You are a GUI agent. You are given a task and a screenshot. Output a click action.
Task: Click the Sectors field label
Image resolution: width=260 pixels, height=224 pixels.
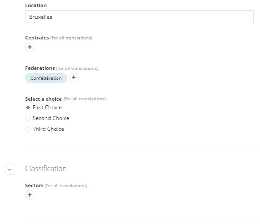click(x=34, y=185)
